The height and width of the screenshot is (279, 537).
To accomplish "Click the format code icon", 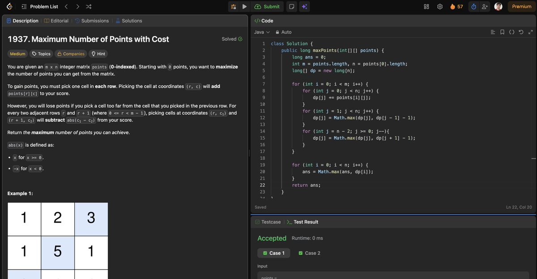I will 493,32.
